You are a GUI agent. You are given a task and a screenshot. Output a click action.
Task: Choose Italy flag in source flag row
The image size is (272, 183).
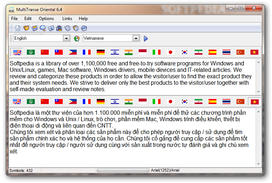[157, 52]
